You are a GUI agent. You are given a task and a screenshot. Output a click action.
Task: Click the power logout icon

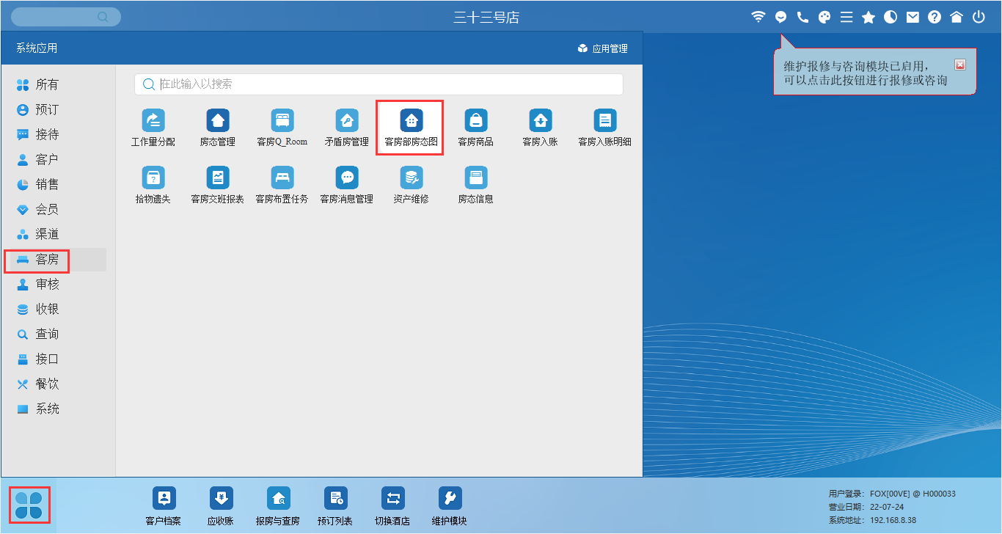(x=979, y=17)
